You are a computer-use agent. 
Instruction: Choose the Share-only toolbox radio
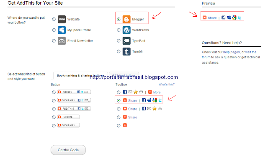[x=119, y=117]
